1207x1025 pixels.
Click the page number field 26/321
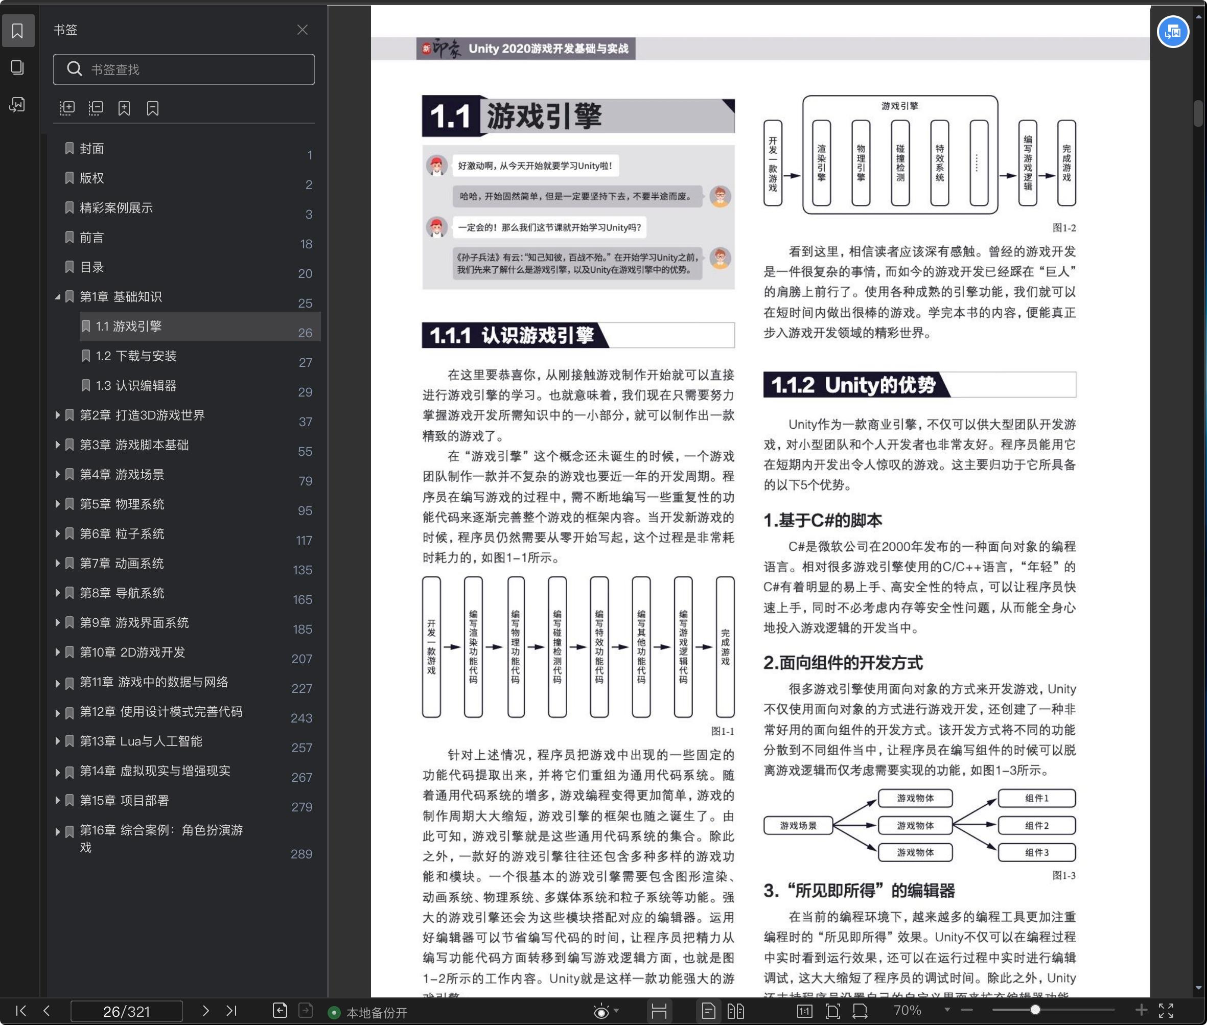126,1012
